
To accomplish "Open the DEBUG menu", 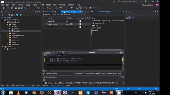I will pos(35,5).
